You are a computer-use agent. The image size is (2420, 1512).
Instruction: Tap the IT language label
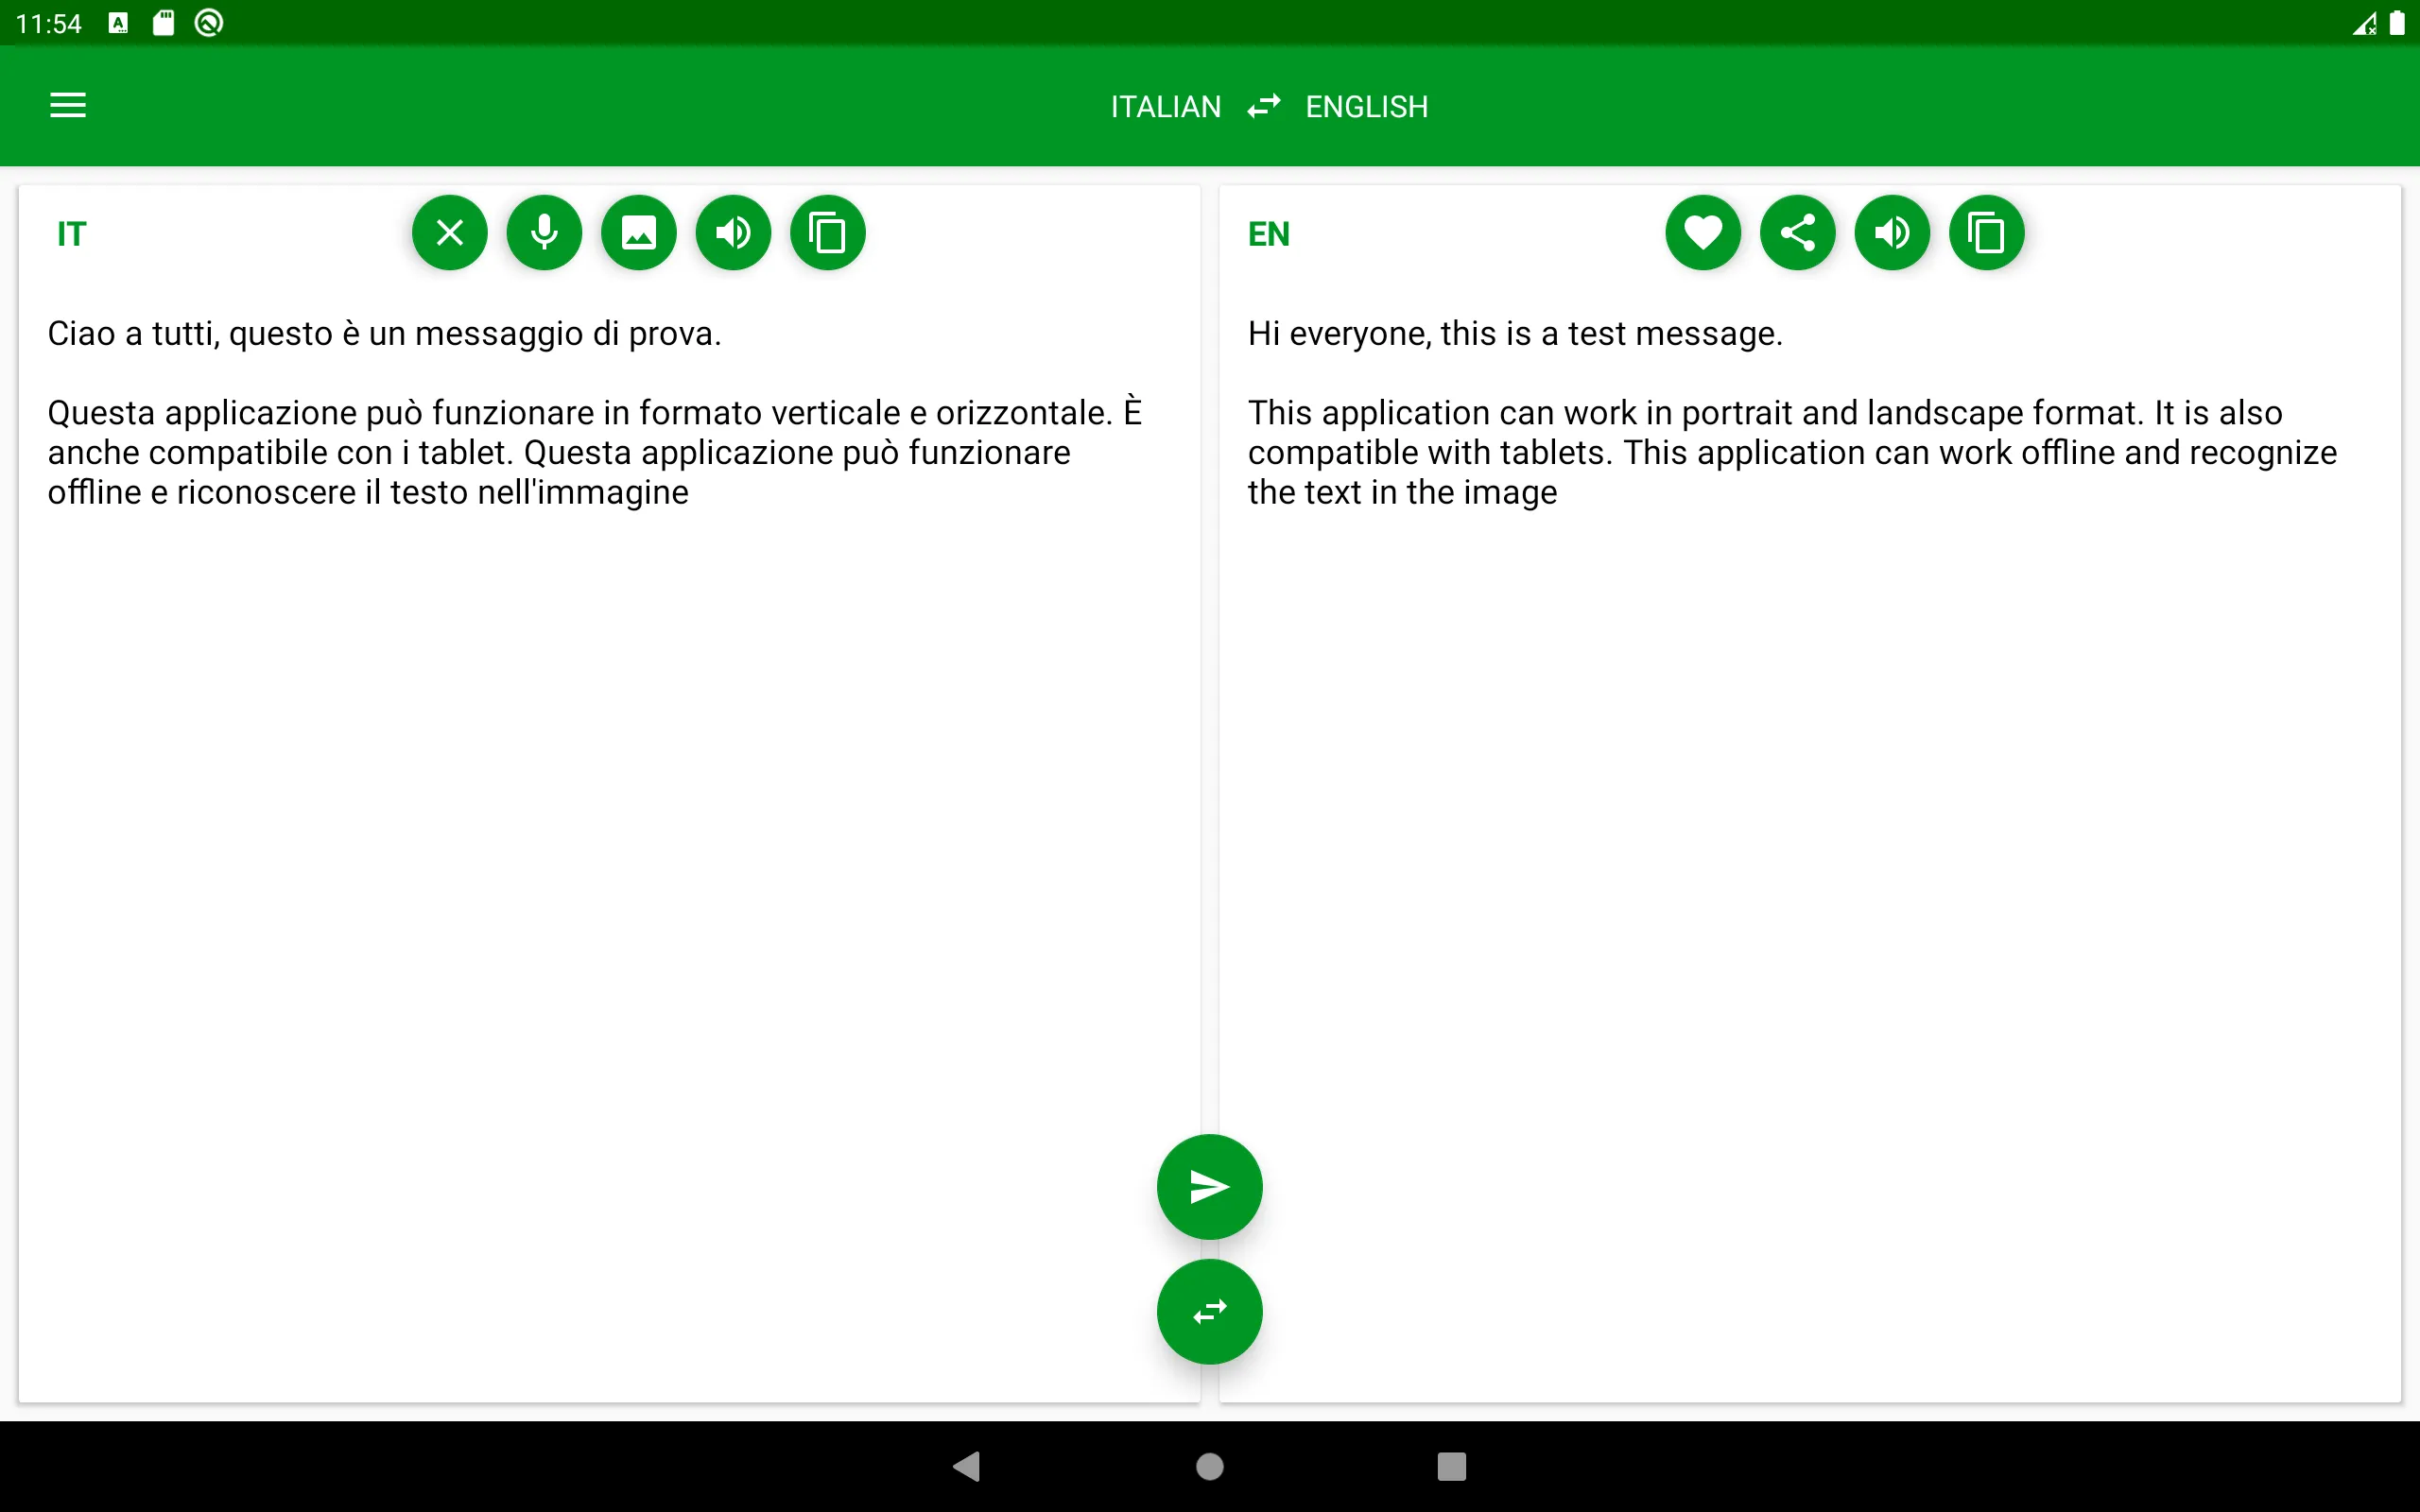(x=71, y=234)
